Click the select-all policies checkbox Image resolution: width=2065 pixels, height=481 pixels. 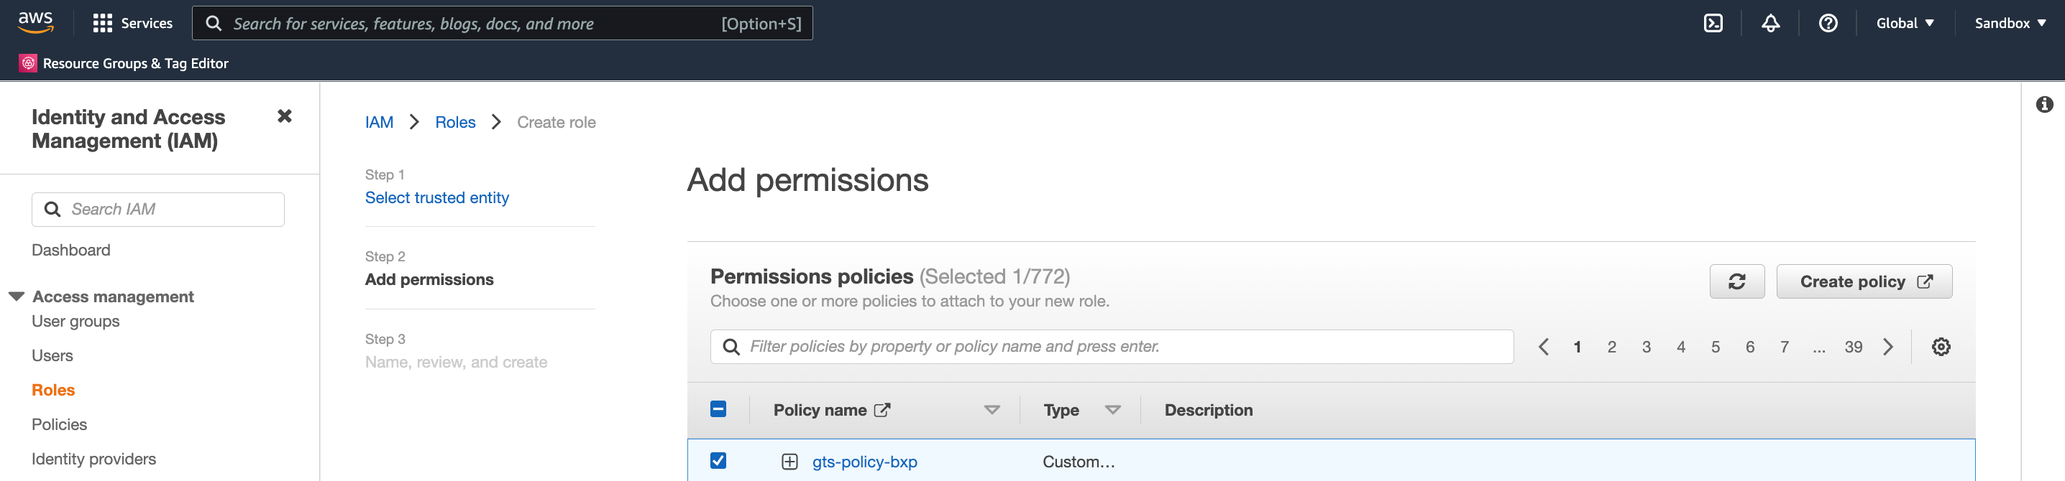(718, 408)
